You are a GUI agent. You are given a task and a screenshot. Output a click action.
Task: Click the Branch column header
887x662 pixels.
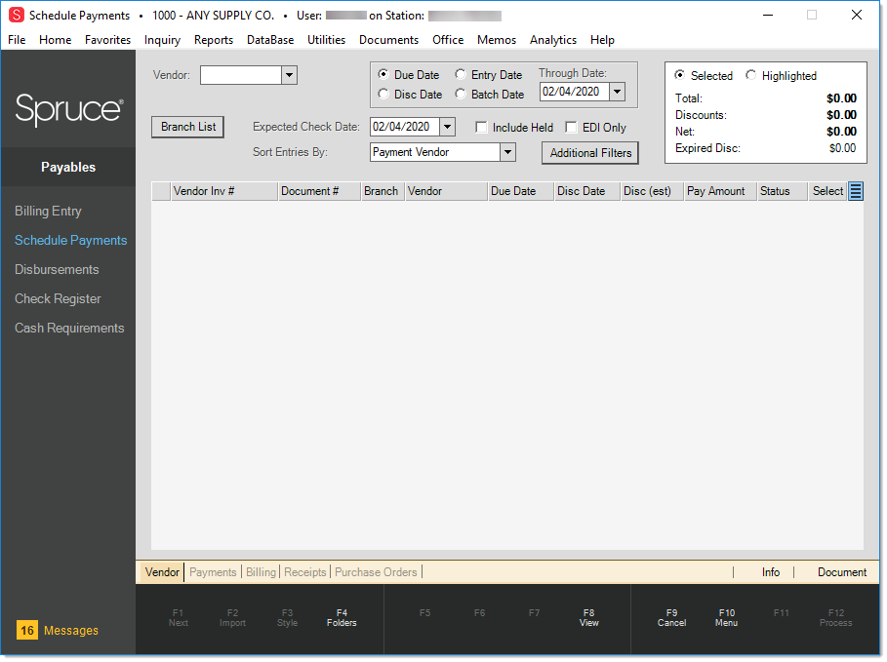click(383, 192)
